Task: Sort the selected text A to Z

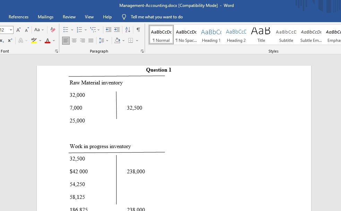Action: 128,30
